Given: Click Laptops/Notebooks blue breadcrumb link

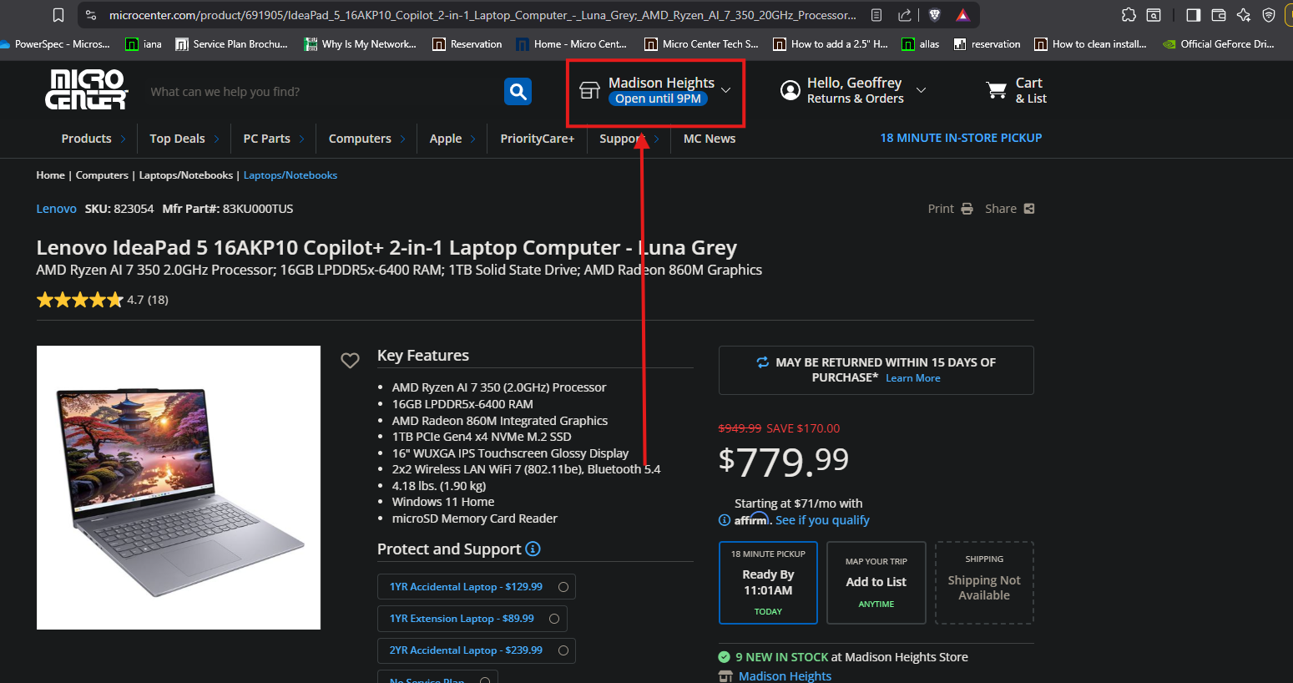Looking at the screenshot, I should click(x=290, y=175).
